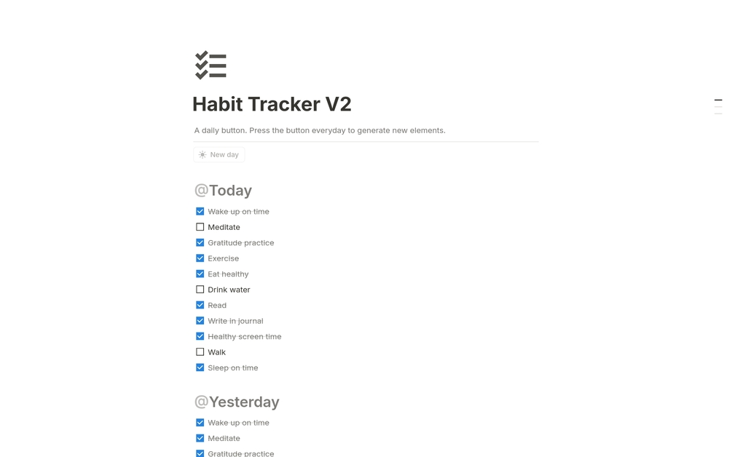Uncheck the Eat healthy checkbox

point(200,274)
